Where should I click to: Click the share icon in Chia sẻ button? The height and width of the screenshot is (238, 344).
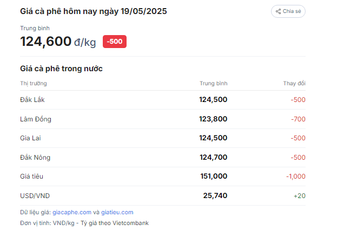(x=278, y=11)
